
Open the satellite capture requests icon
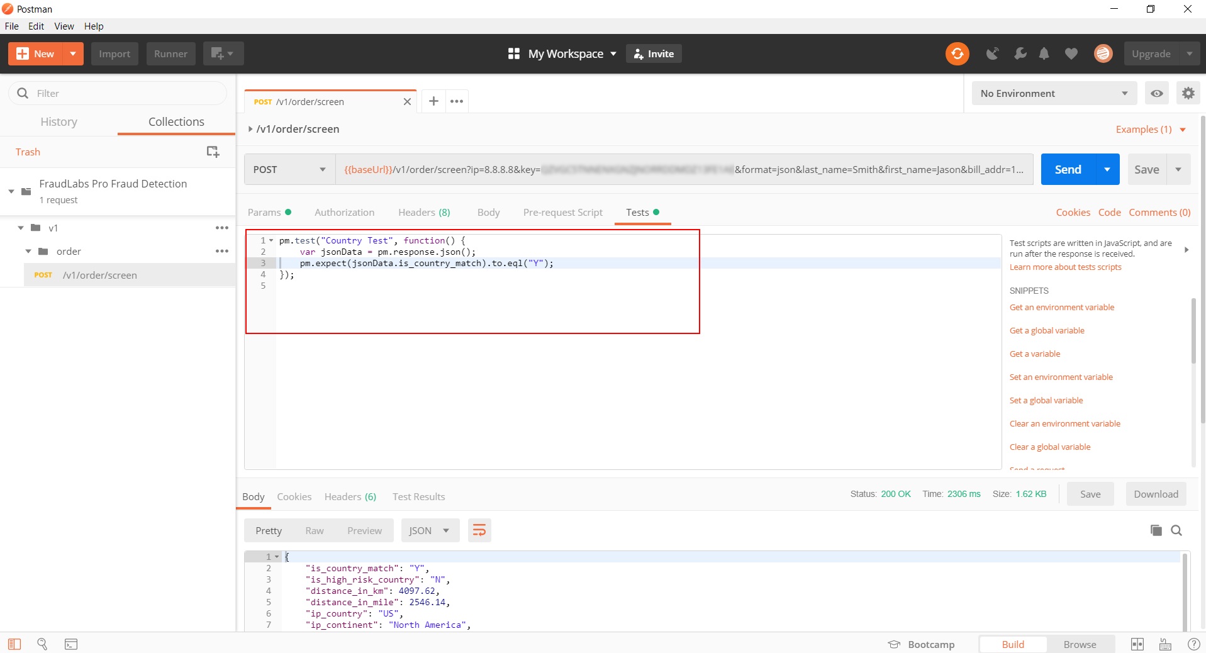point(993,53)
